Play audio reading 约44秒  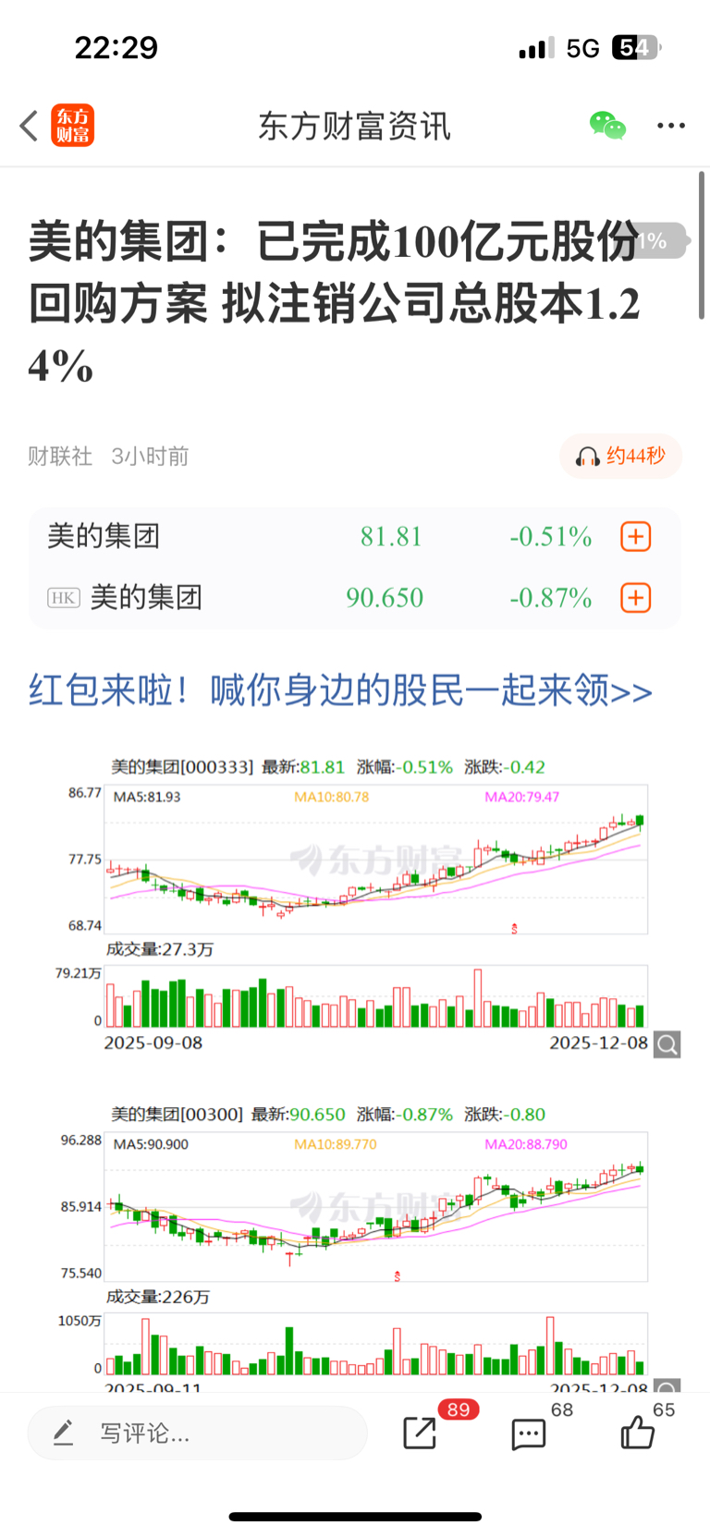[x=620, y=456]
